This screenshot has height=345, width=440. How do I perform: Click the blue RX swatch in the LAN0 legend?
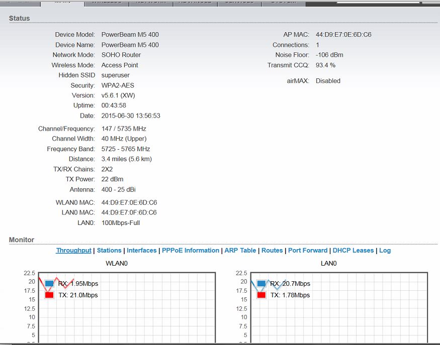[x=261, y=283]
